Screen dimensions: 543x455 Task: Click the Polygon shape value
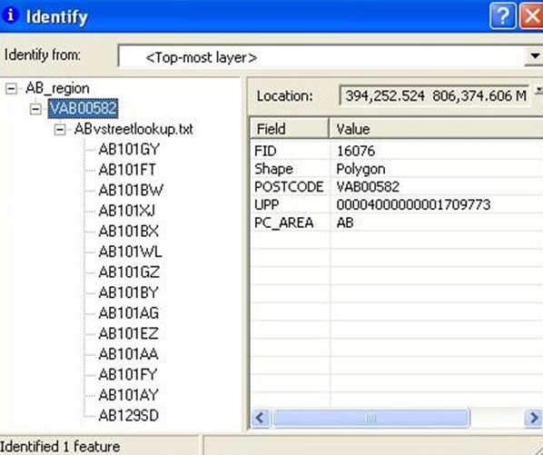click(360, 169)
